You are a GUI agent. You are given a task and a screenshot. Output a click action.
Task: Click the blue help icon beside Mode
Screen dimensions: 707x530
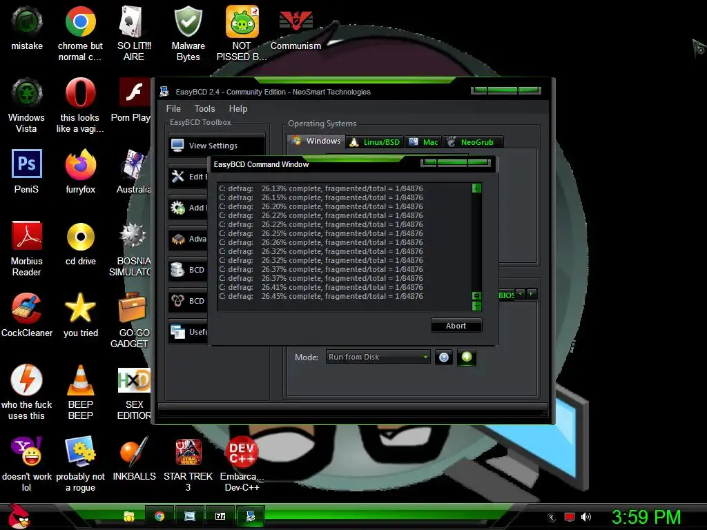coord(444,357)
